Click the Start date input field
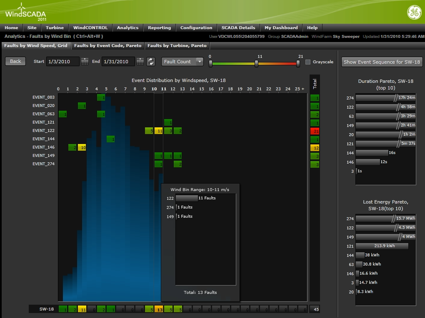The width and height of the screenshot is (425, 318). [63, 62]
